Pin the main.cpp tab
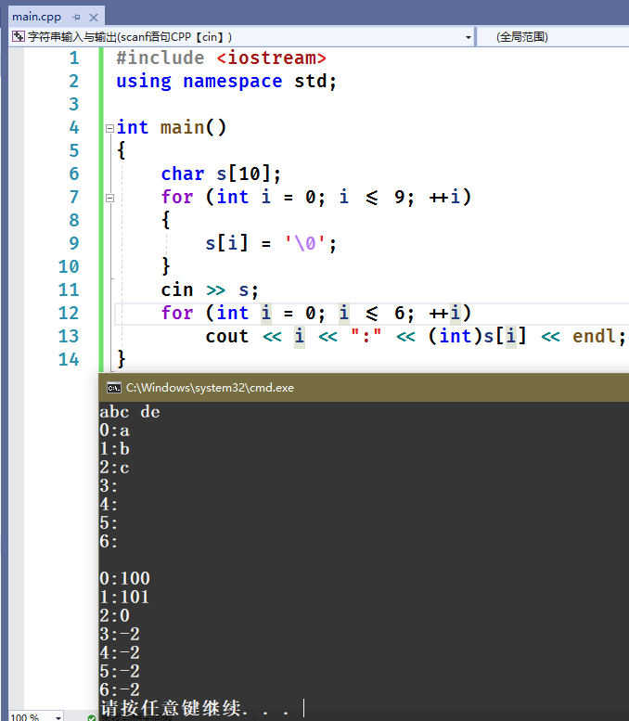Image resolution: width=629 pixels, height=721 pixels. coord(76,18)
